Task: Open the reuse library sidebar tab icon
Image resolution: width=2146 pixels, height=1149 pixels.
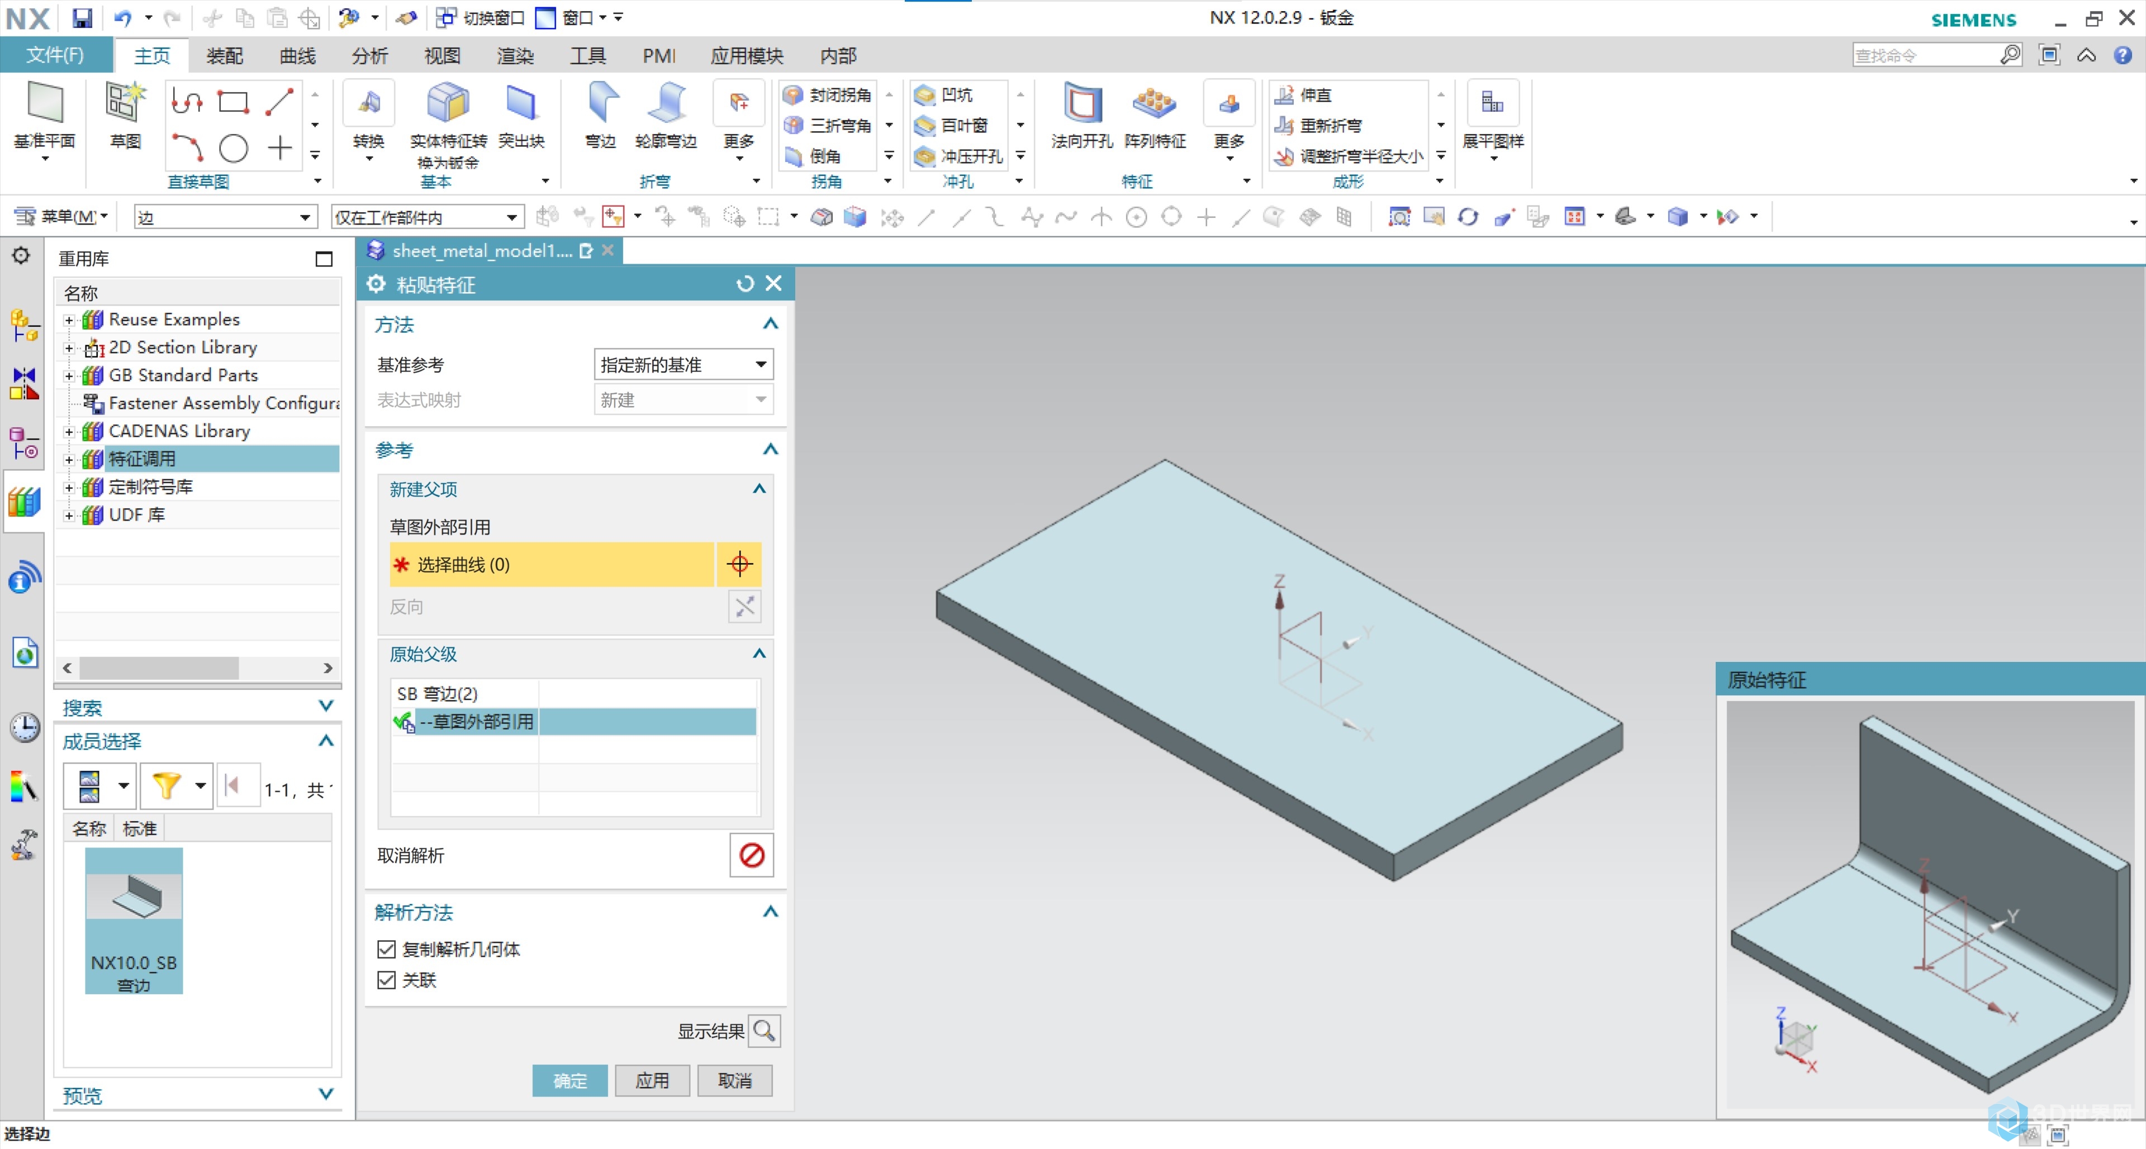Action: pos(24,502)
